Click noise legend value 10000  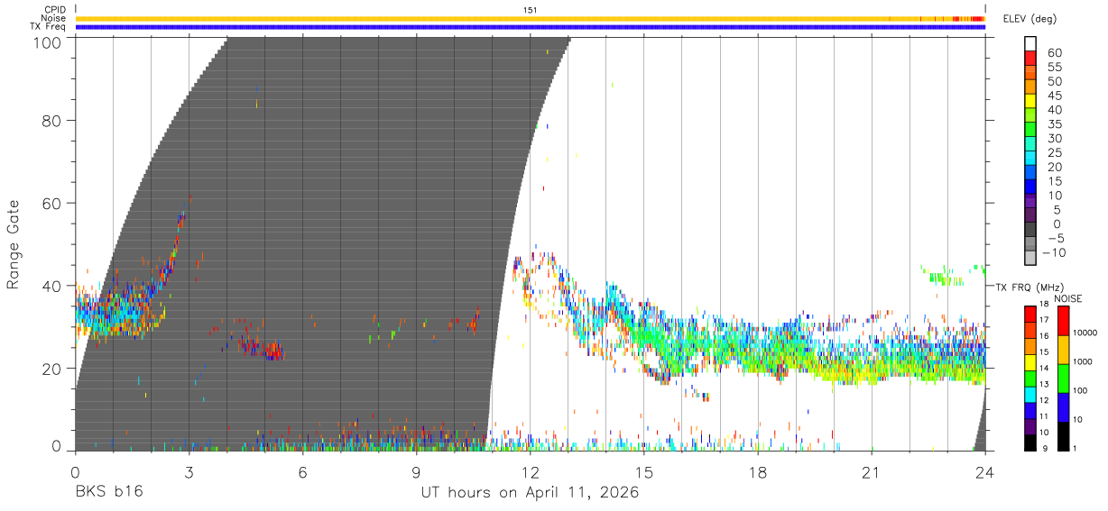coord(1086,333)
